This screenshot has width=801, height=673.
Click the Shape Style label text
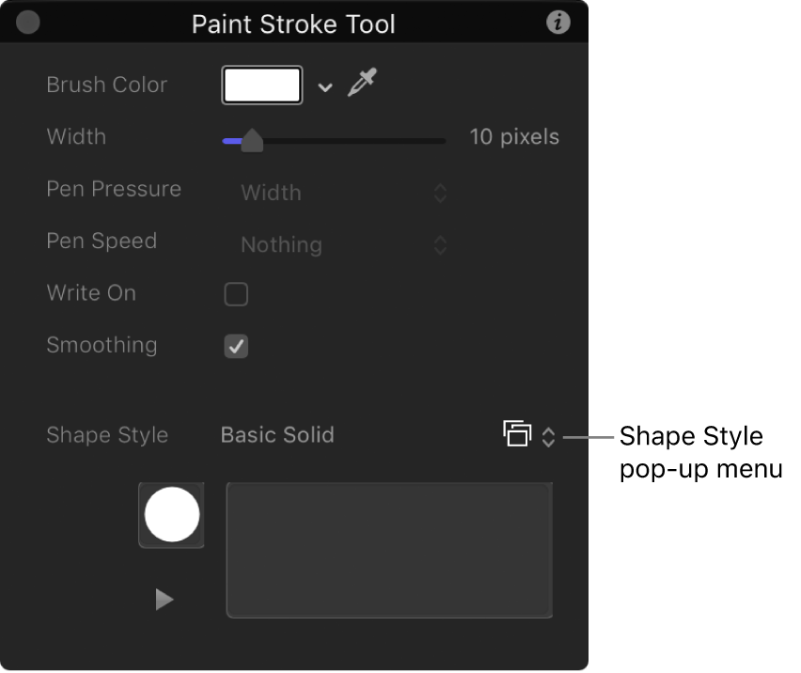tap(107, 435)
